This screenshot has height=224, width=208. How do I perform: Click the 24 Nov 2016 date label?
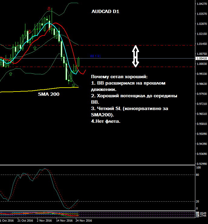[84, 221]
